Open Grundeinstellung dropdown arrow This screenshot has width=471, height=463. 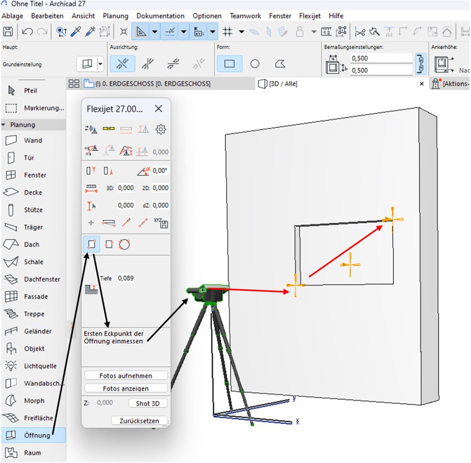(100, 64)
